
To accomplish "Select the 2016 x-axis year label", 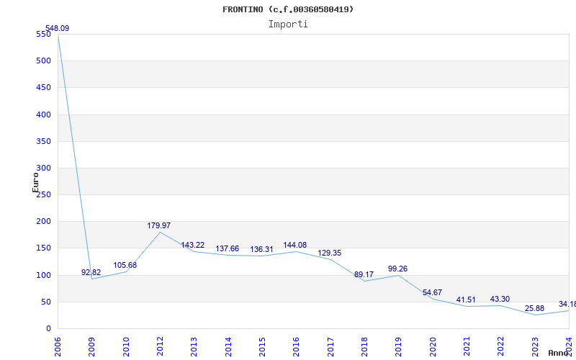I will pyautogui.click(x=296, y=347).
